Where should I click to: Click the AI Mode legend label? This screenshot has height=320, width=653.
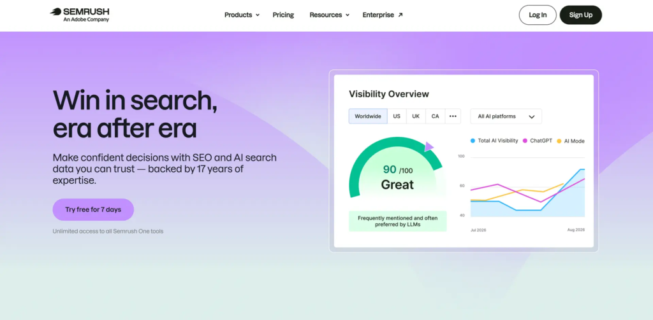coord(575,141)
